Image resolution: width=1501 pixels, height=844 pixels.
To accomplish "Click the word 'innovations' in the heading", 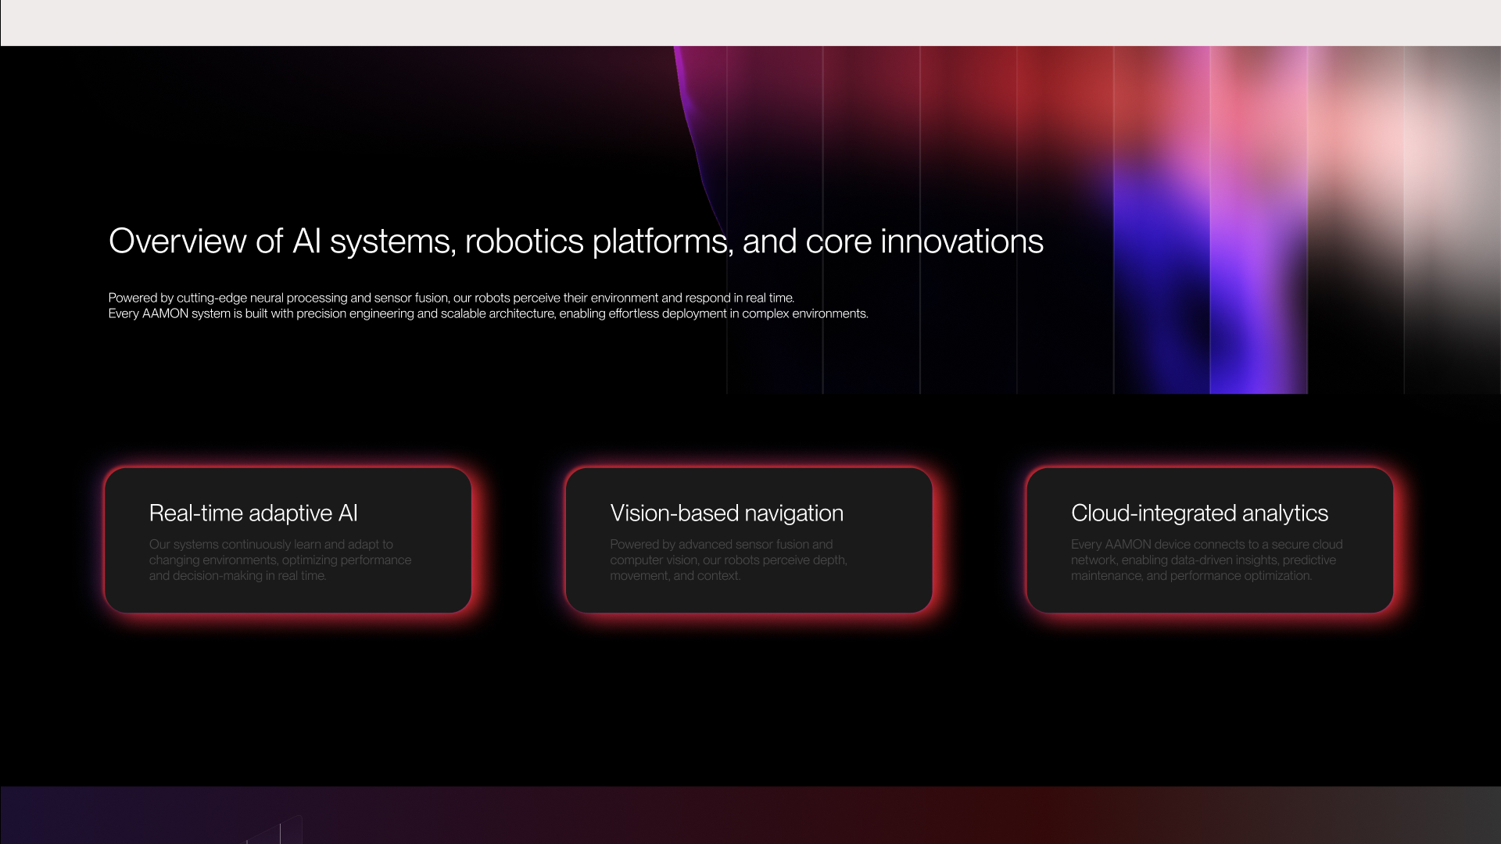I will coord(962,241).
